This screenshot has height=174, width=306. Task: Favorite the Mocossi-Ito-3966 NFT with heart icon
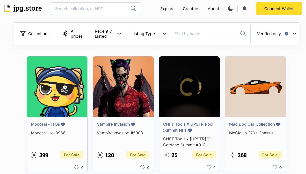click(76, 167)
